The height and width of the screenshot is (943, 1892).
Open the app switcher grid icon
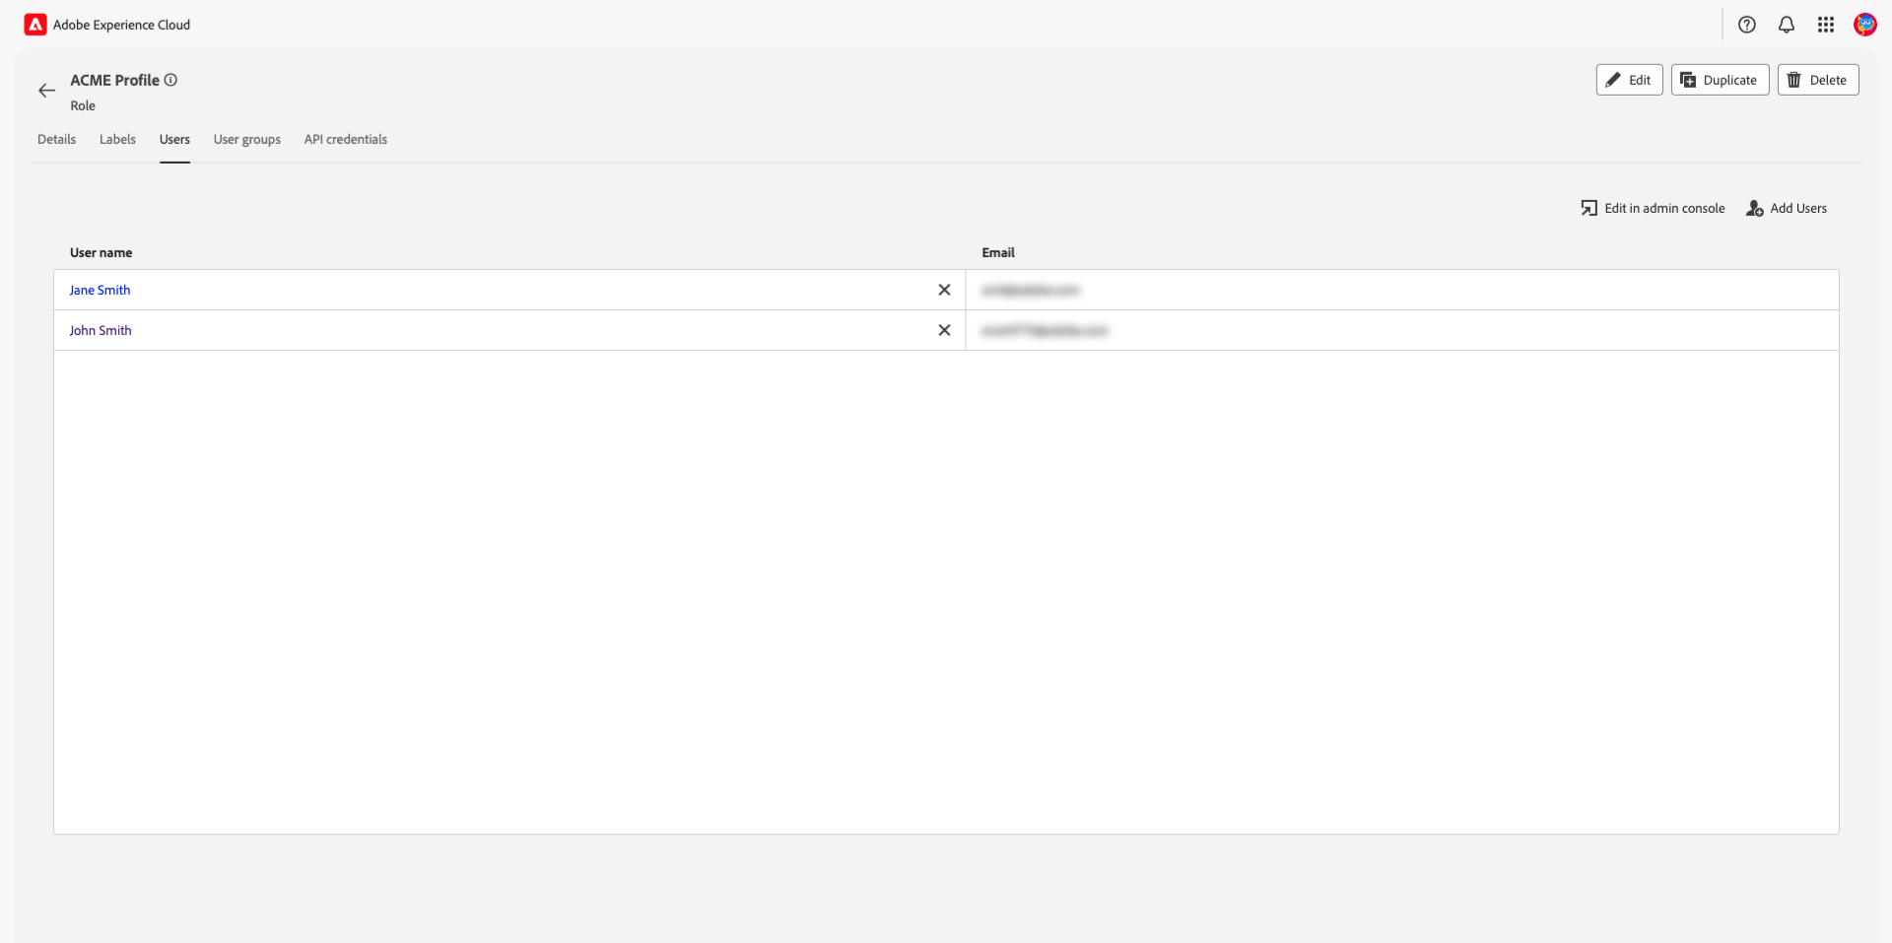click(1825, 25)
